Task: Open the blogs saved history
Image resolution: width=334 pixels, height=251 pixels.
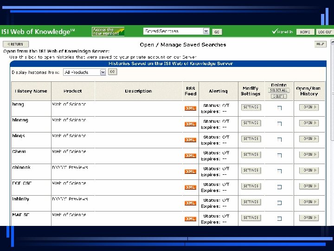Action: pos(309,139)
